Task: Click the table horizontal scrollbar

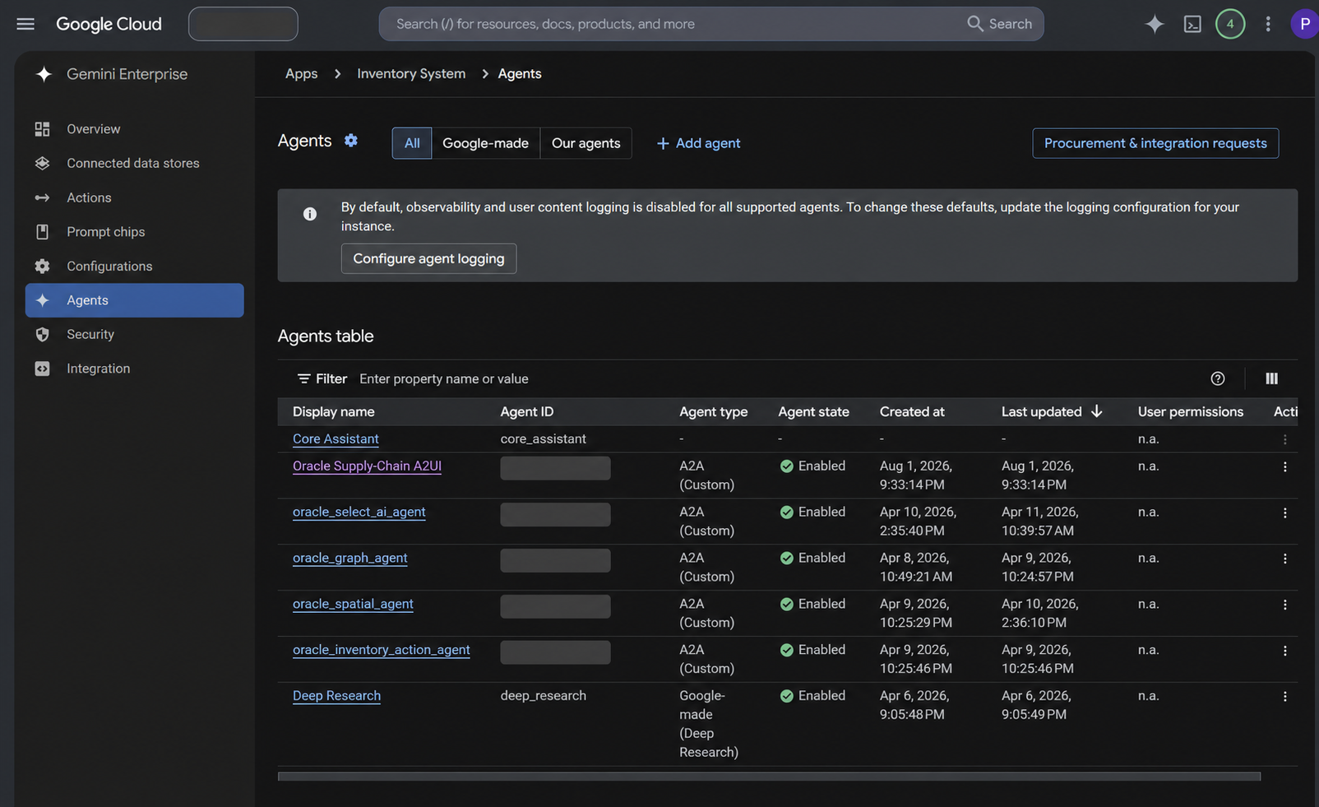Action: (769, 776)
